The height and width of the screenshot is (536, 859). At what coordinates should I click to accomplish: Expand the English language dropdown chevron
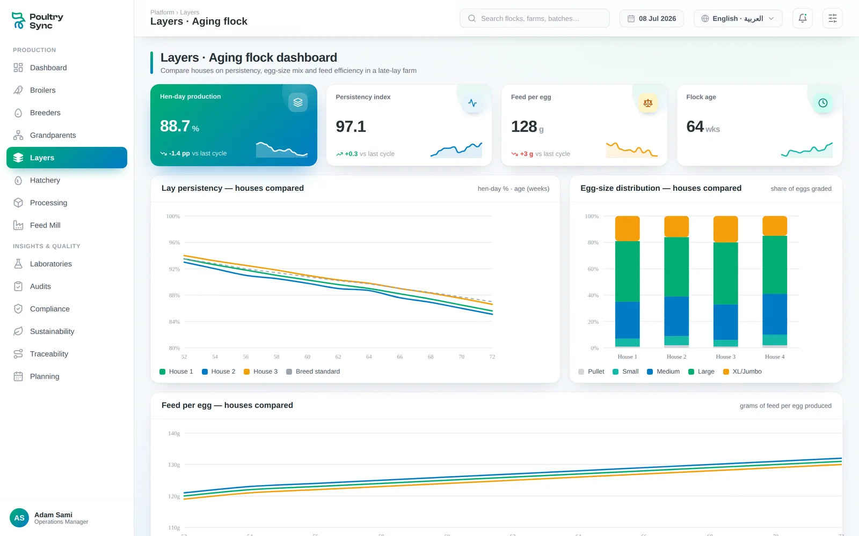771,18
